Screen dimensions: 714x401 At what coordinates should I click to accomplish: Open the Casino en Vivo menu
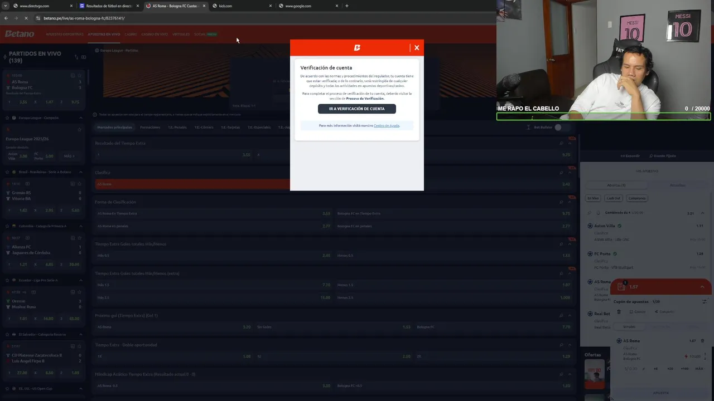click(x=155, y=35)
